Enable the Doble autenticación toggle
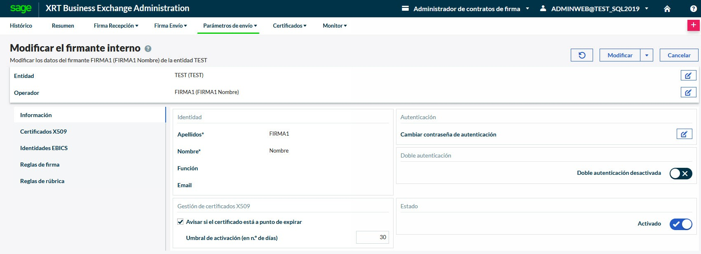701x254 pixels. coord(680,173)
